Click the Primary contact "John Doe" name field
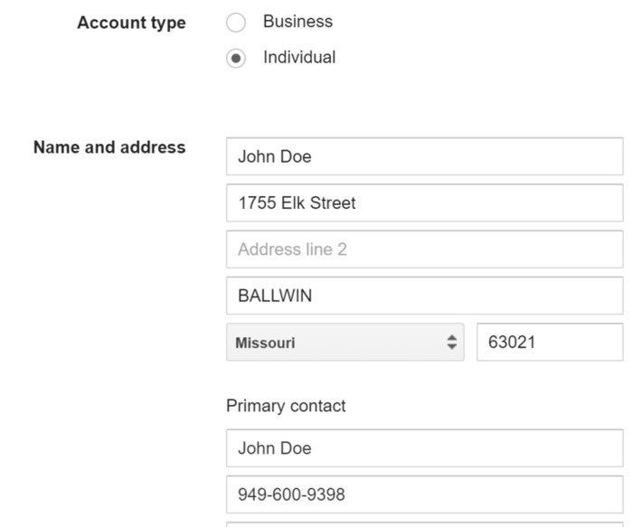 424,448
